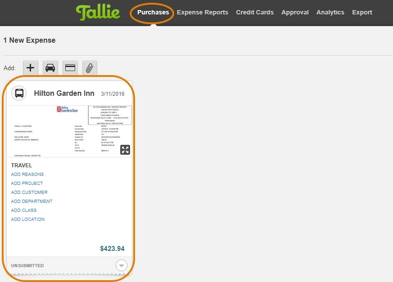This screenshot has height=282, width=393.
Task: Click the 3/11/2016 expense date
Action: 113,94
